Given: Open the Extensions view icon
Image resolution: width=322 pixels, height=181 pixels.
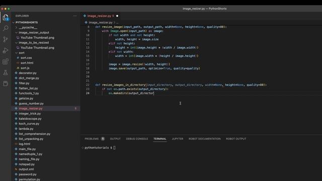Looking at the screenshot, I should pos(6,61).
